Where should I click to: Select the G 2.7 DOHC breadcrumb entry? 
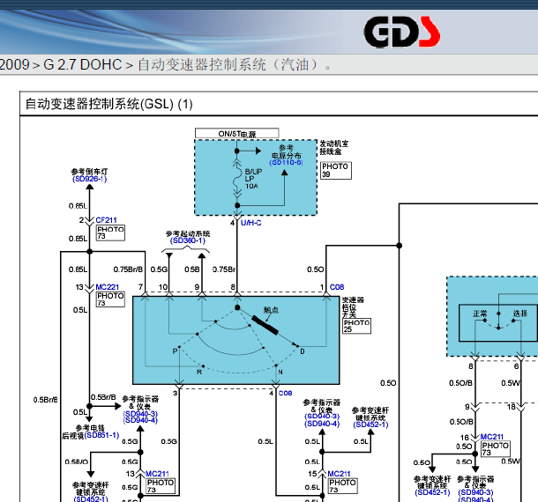click(x=82, y=64)
